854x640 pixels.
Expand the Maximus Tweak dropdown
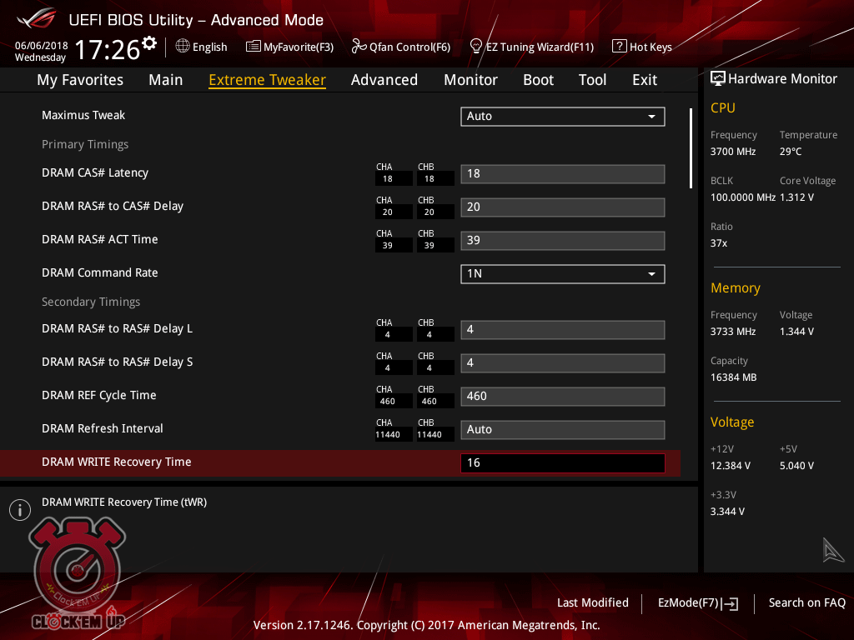point(562,117)
